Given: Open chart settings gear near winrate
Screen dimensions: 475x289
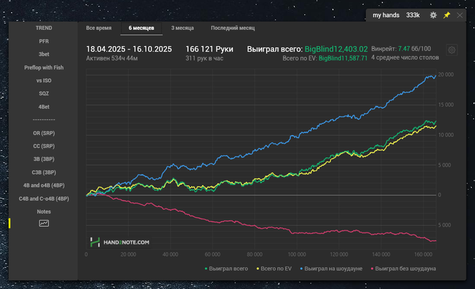Looking at the screenshot, I should 451,50.
